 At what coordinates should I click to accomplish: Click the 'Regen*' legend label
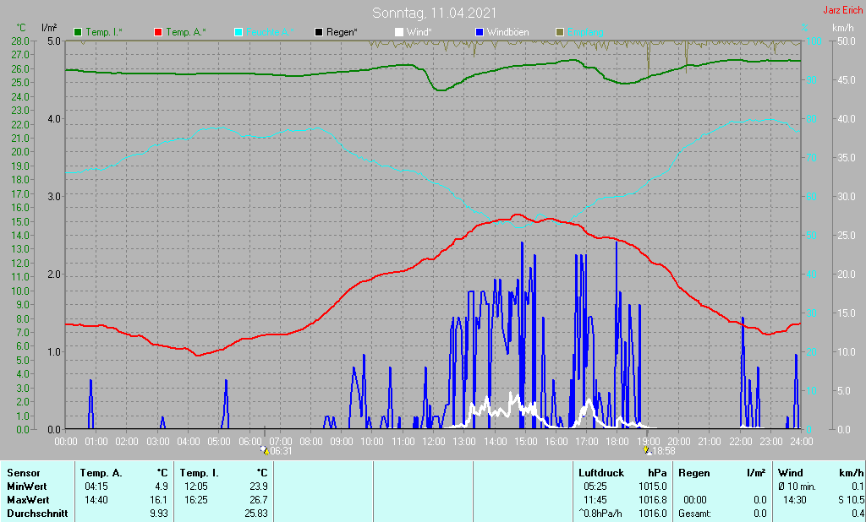point(342,32)
